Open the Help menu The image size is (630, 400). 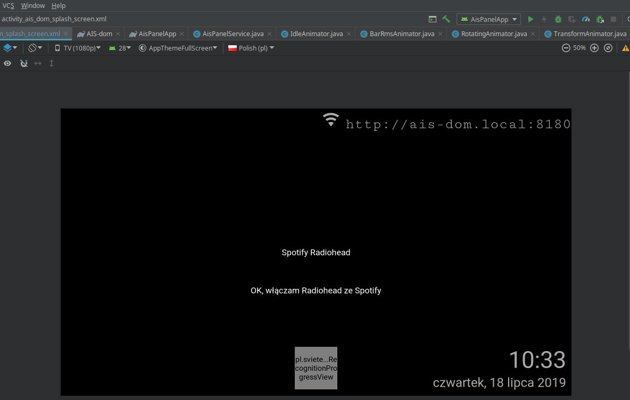tap(58, 6)
